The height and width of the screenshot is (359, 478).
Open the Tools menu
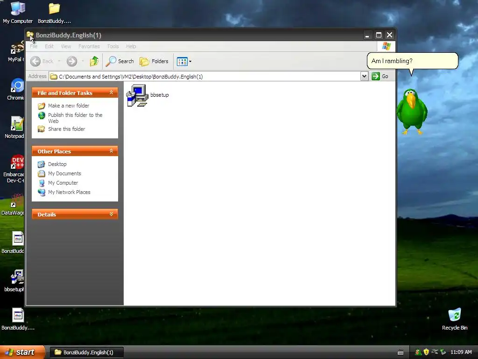[113, 46]
